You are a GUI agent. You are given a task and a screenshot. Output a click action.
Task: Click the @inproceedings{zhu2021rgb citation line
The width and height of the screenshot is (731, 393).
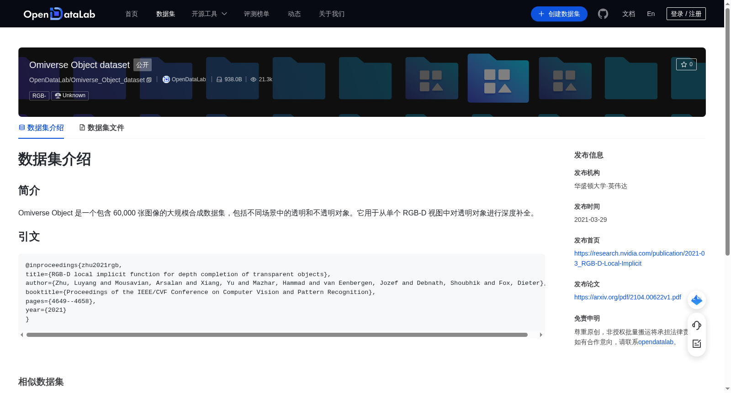click(x=74, y=265)
